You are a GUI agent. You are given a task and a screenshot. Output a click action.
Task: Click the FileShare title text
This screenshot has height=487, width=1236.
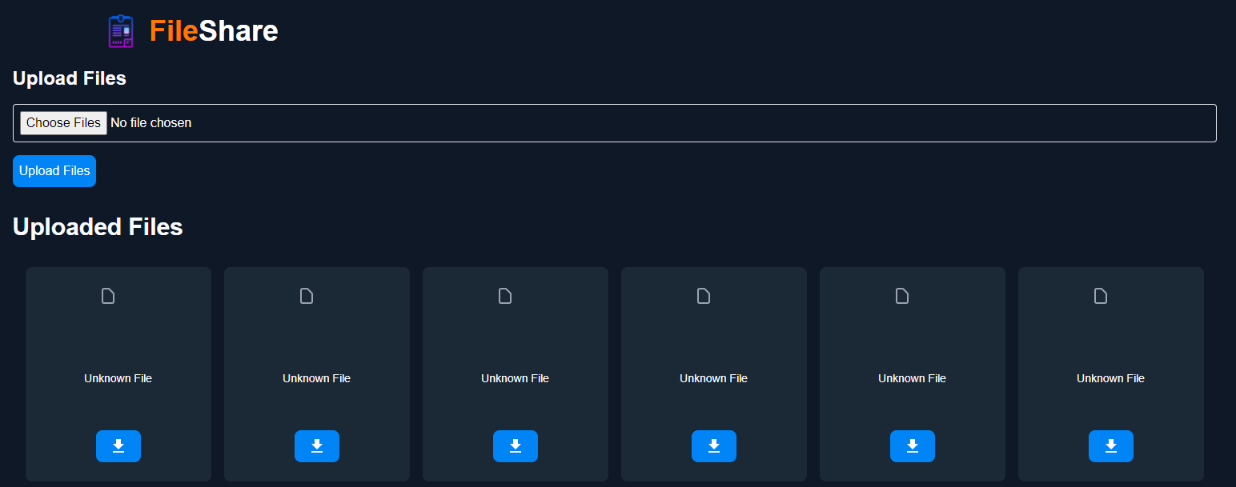tap(214, 30)
